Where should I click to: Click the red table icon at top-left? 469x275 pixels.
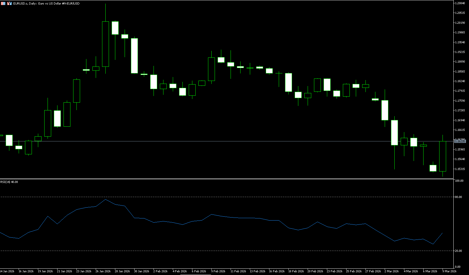pyautogui.click(x=3, y=3)
